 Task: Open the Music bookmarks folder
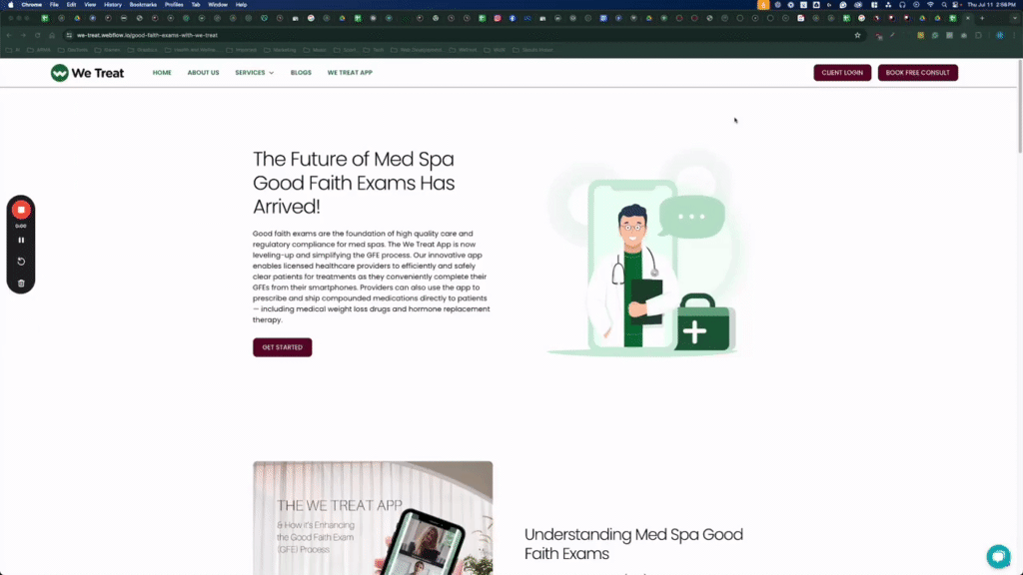[x=315, y=50]
